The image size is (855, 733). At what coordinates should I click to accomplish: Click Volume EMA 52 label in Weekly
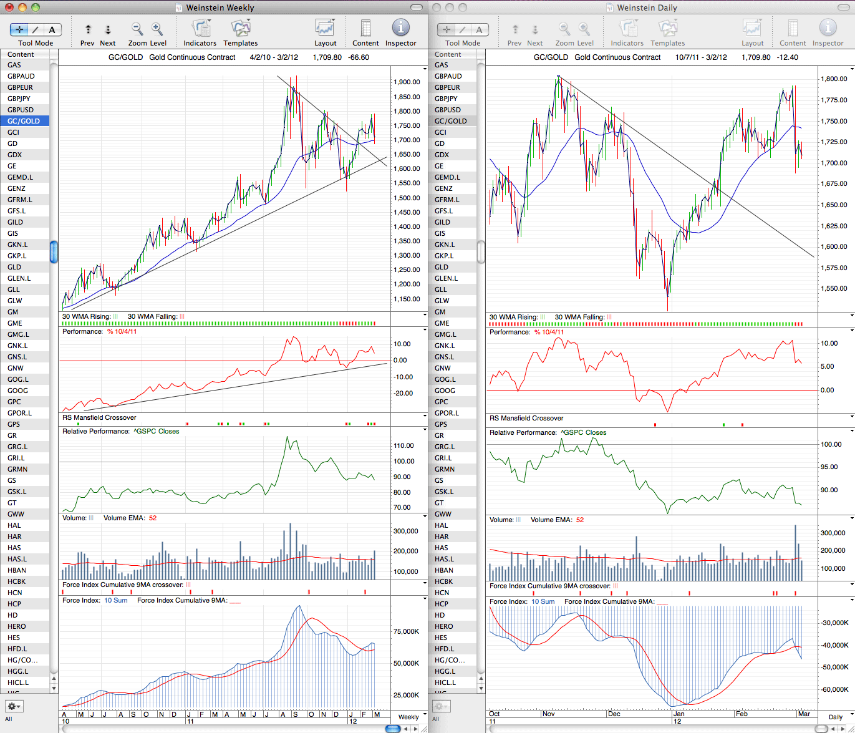coord(130,518)
